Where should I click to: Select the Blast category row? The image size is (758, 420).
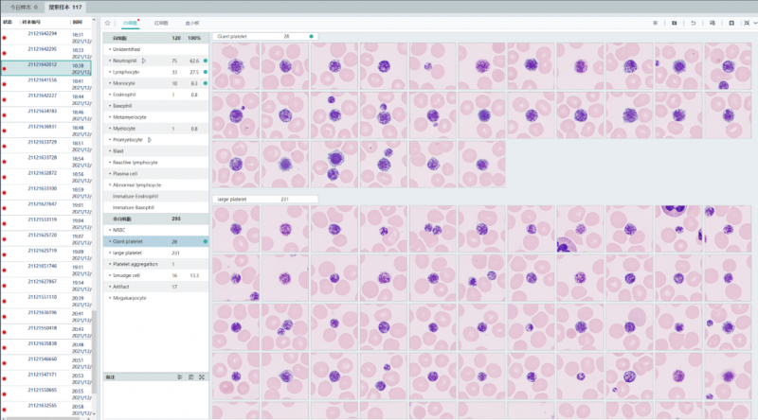[155, 151]
